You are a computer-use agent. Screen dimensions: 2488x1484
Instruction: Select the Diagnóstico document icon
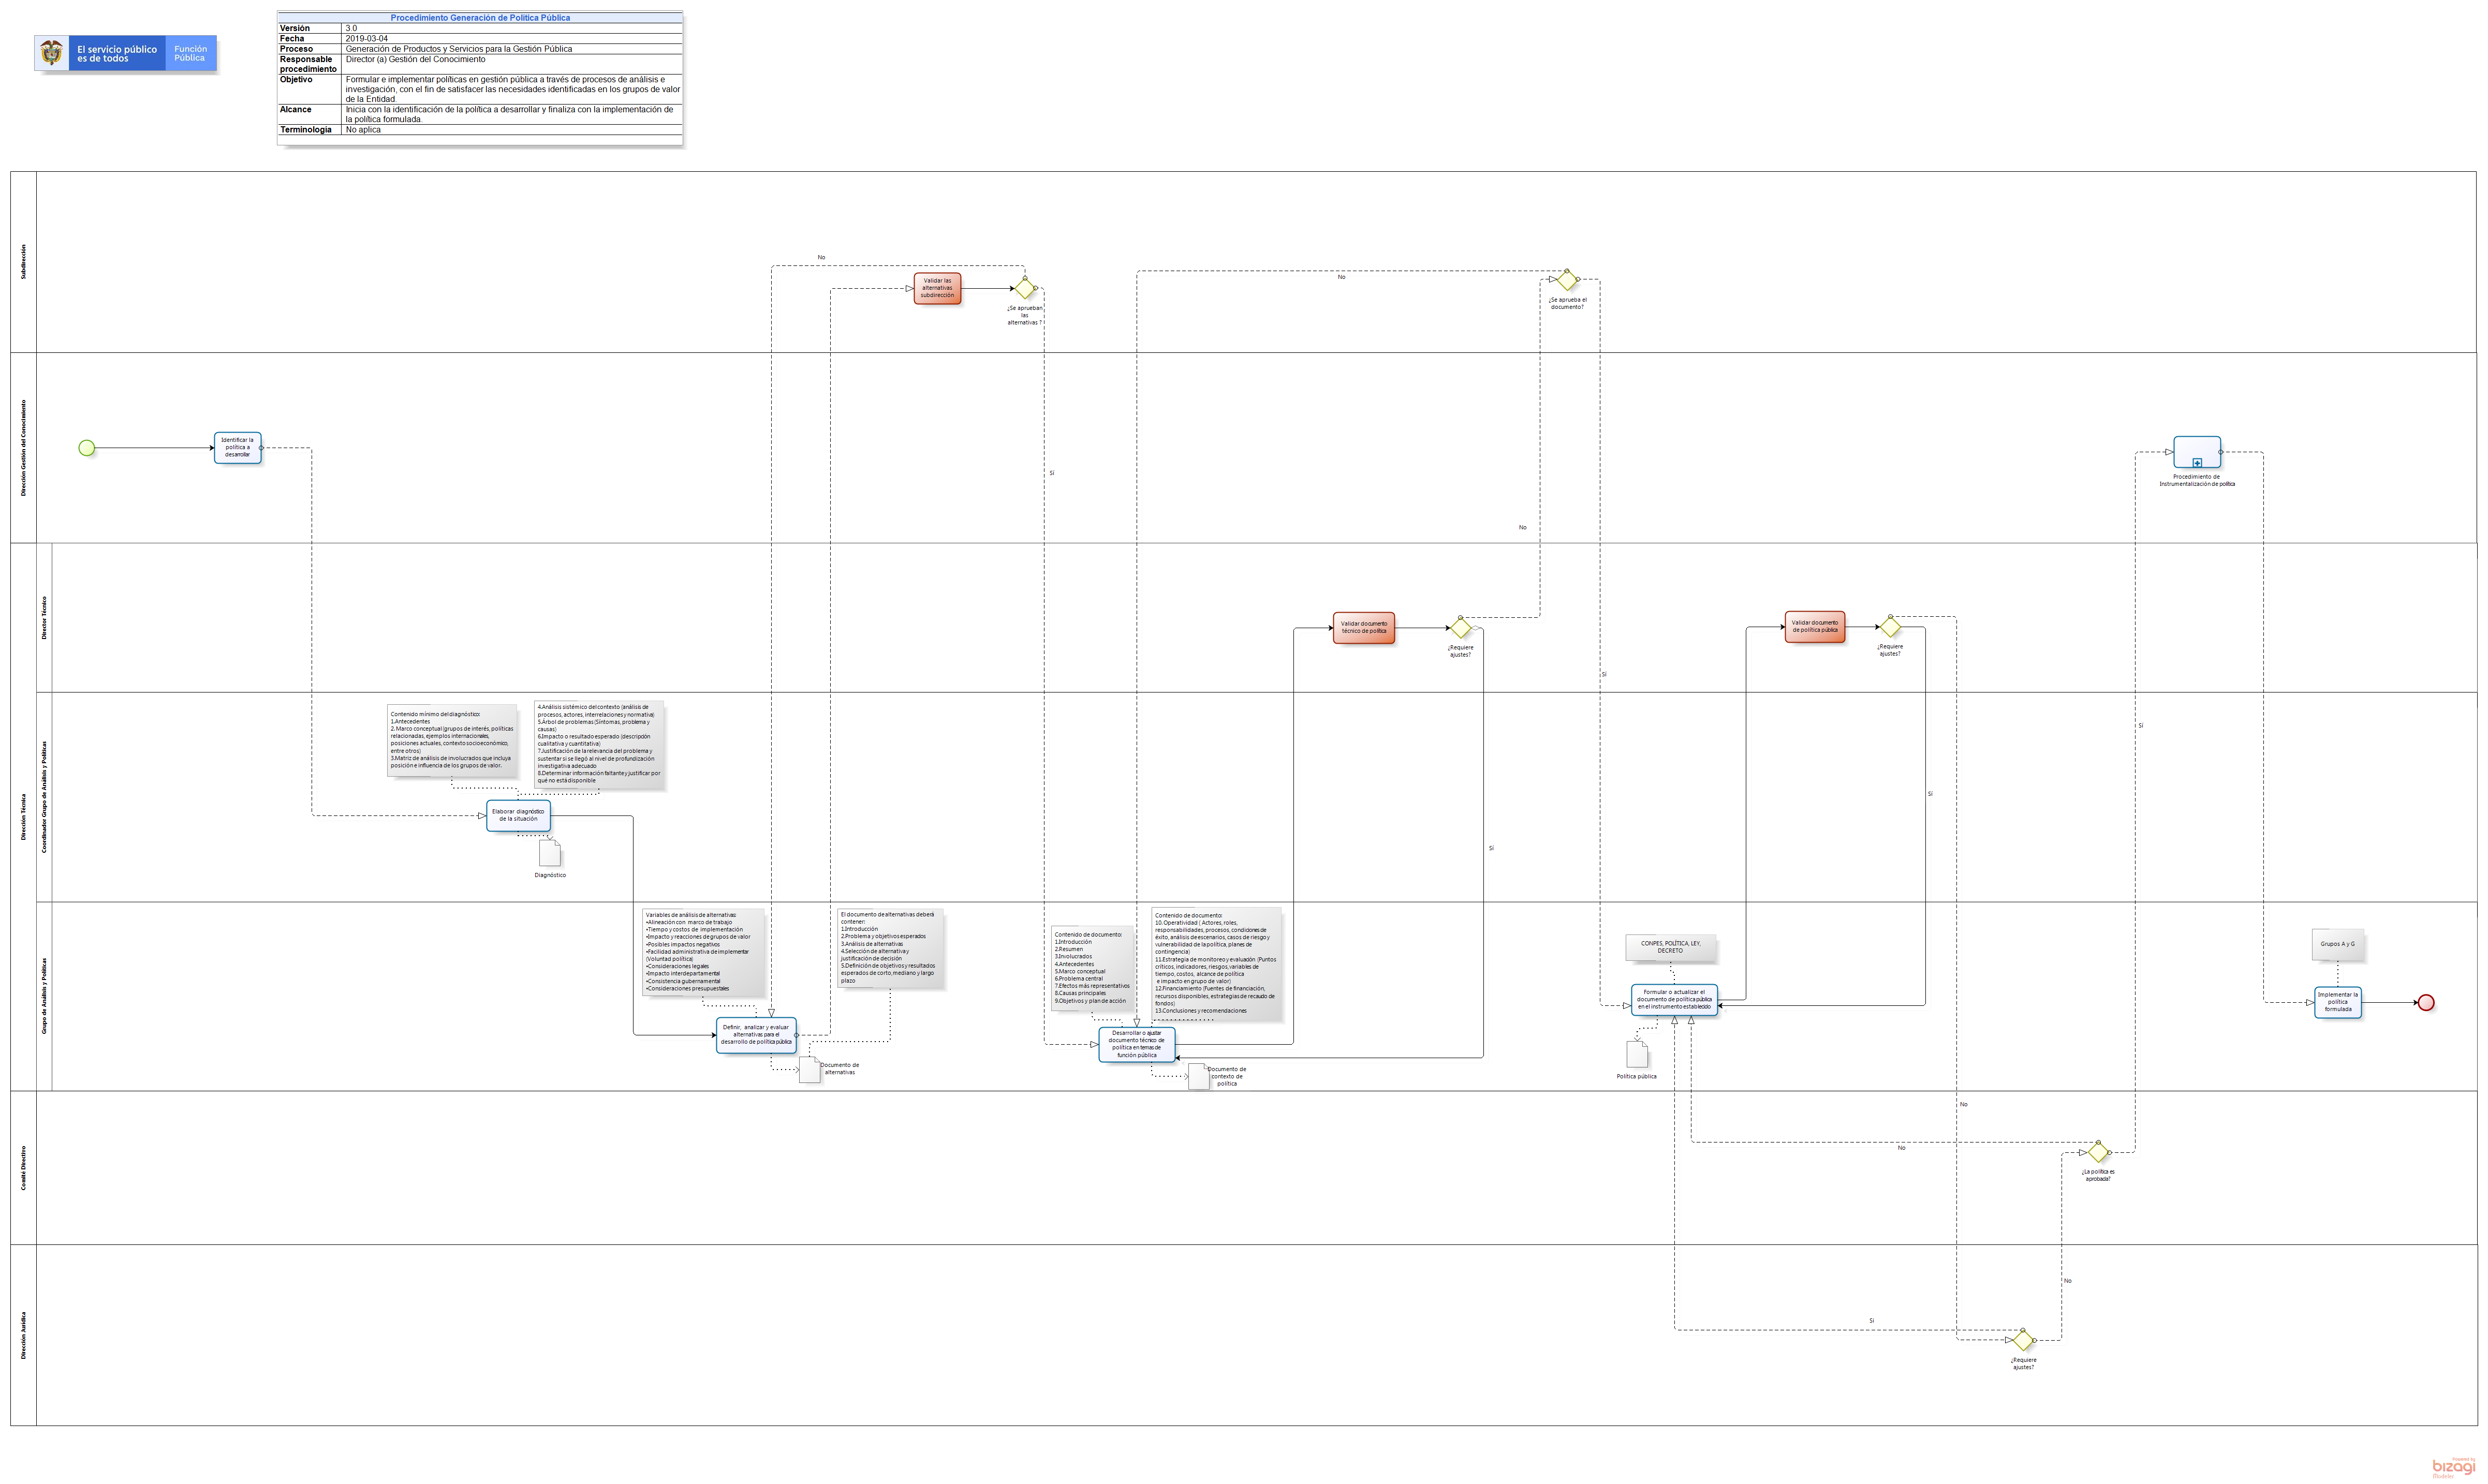click(550, 853)
